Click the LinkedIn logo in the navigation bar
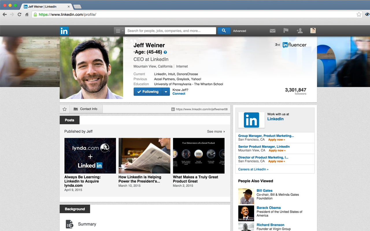The height and width of the screenshot is (231, 370). click(64, 31)
